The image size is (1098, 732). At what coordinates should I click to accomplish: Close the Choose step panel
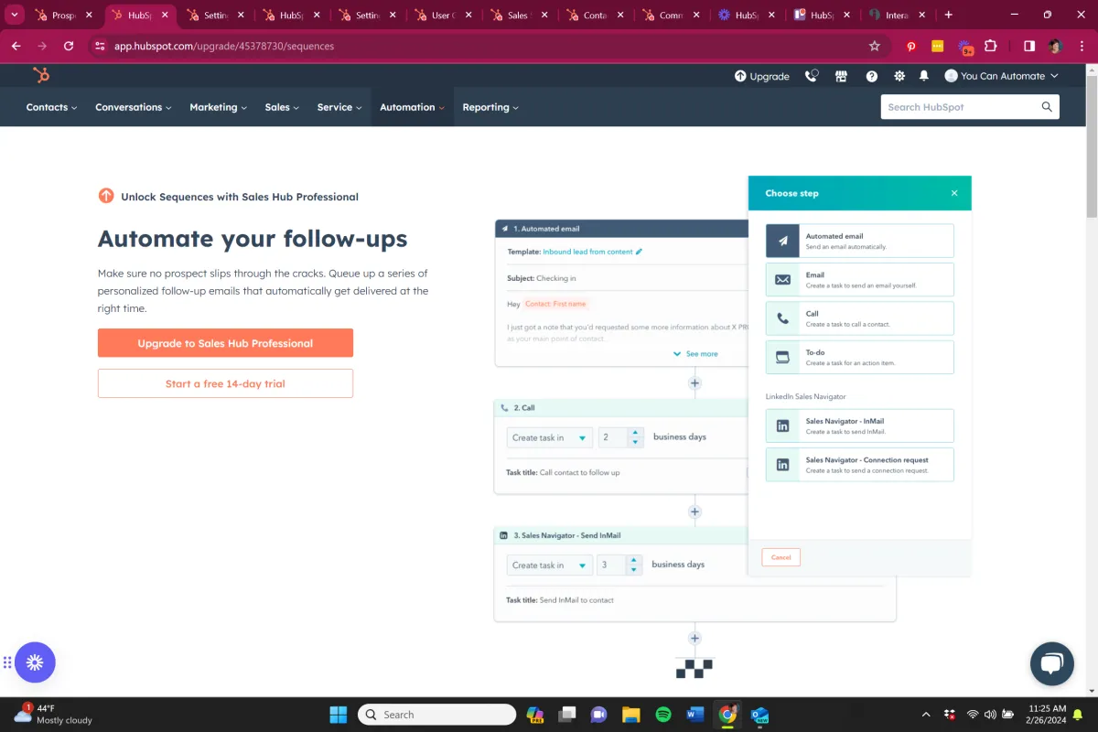954,193
